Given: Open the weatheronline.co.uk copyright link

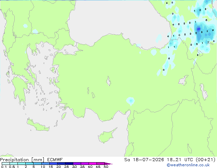Looking at the screenshot, I should pyautogui.click(x=188, y=165).
